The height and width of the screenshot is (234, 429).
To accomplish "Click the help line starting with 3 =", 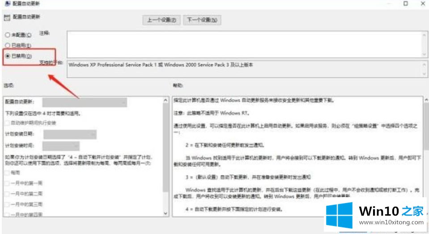I will 248,177.
